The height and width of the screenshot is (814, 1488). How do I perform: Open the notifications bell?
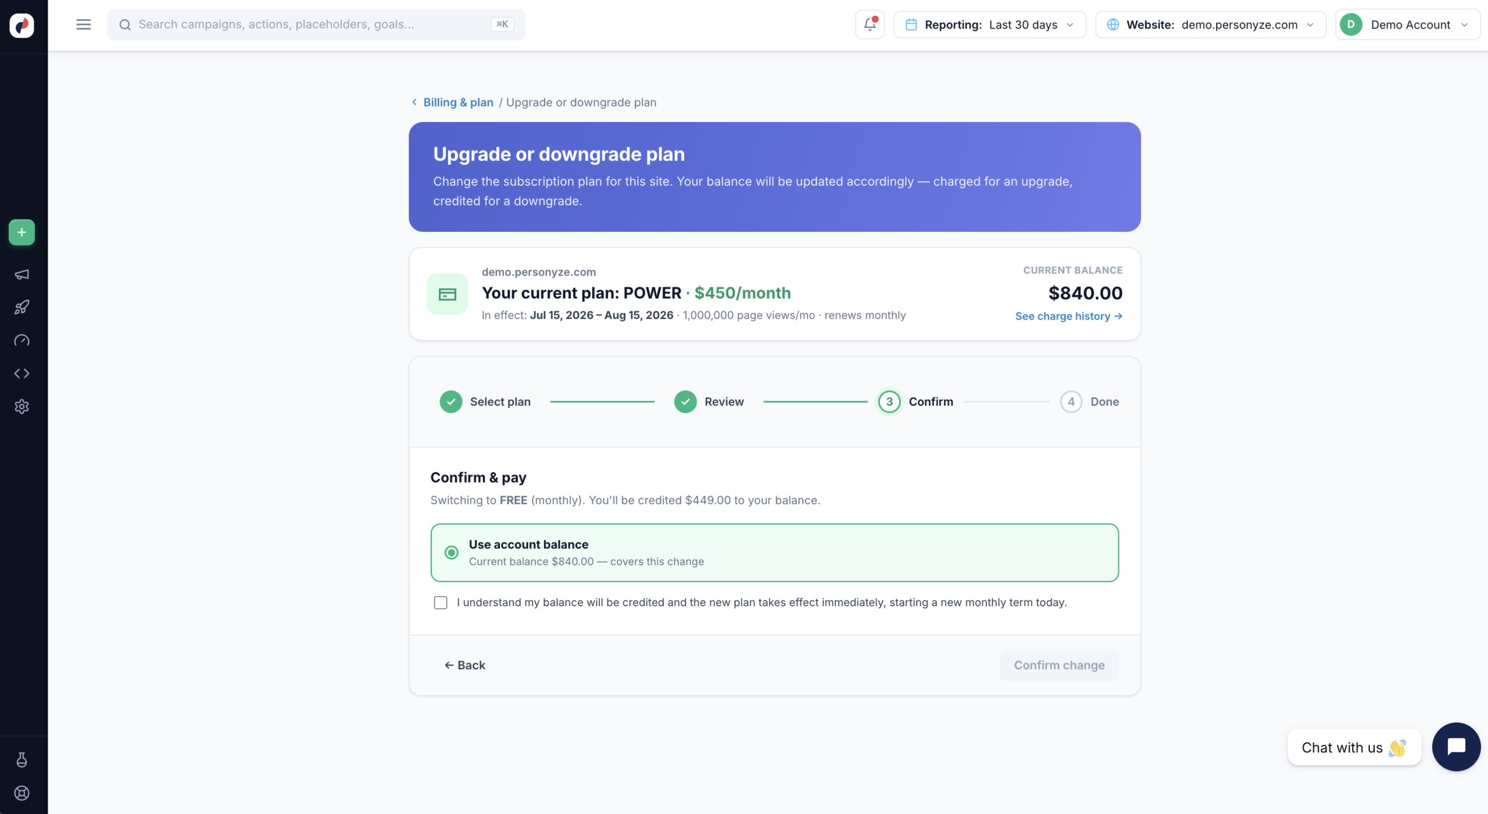pyautogui.click(x=870, y=24)
